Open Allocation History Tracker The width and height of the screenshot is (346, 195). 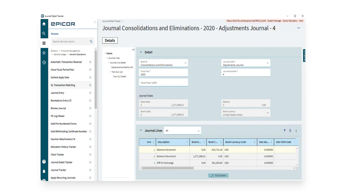(x=63, y=147)
